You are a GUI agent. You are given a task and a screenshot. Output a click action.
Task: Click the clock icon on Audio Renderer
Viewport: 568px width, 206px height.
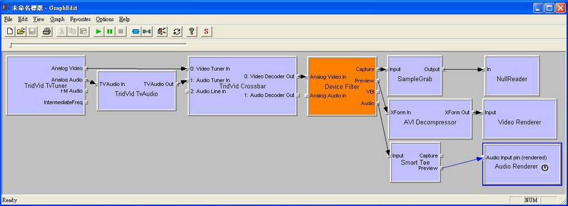point(545,168)
